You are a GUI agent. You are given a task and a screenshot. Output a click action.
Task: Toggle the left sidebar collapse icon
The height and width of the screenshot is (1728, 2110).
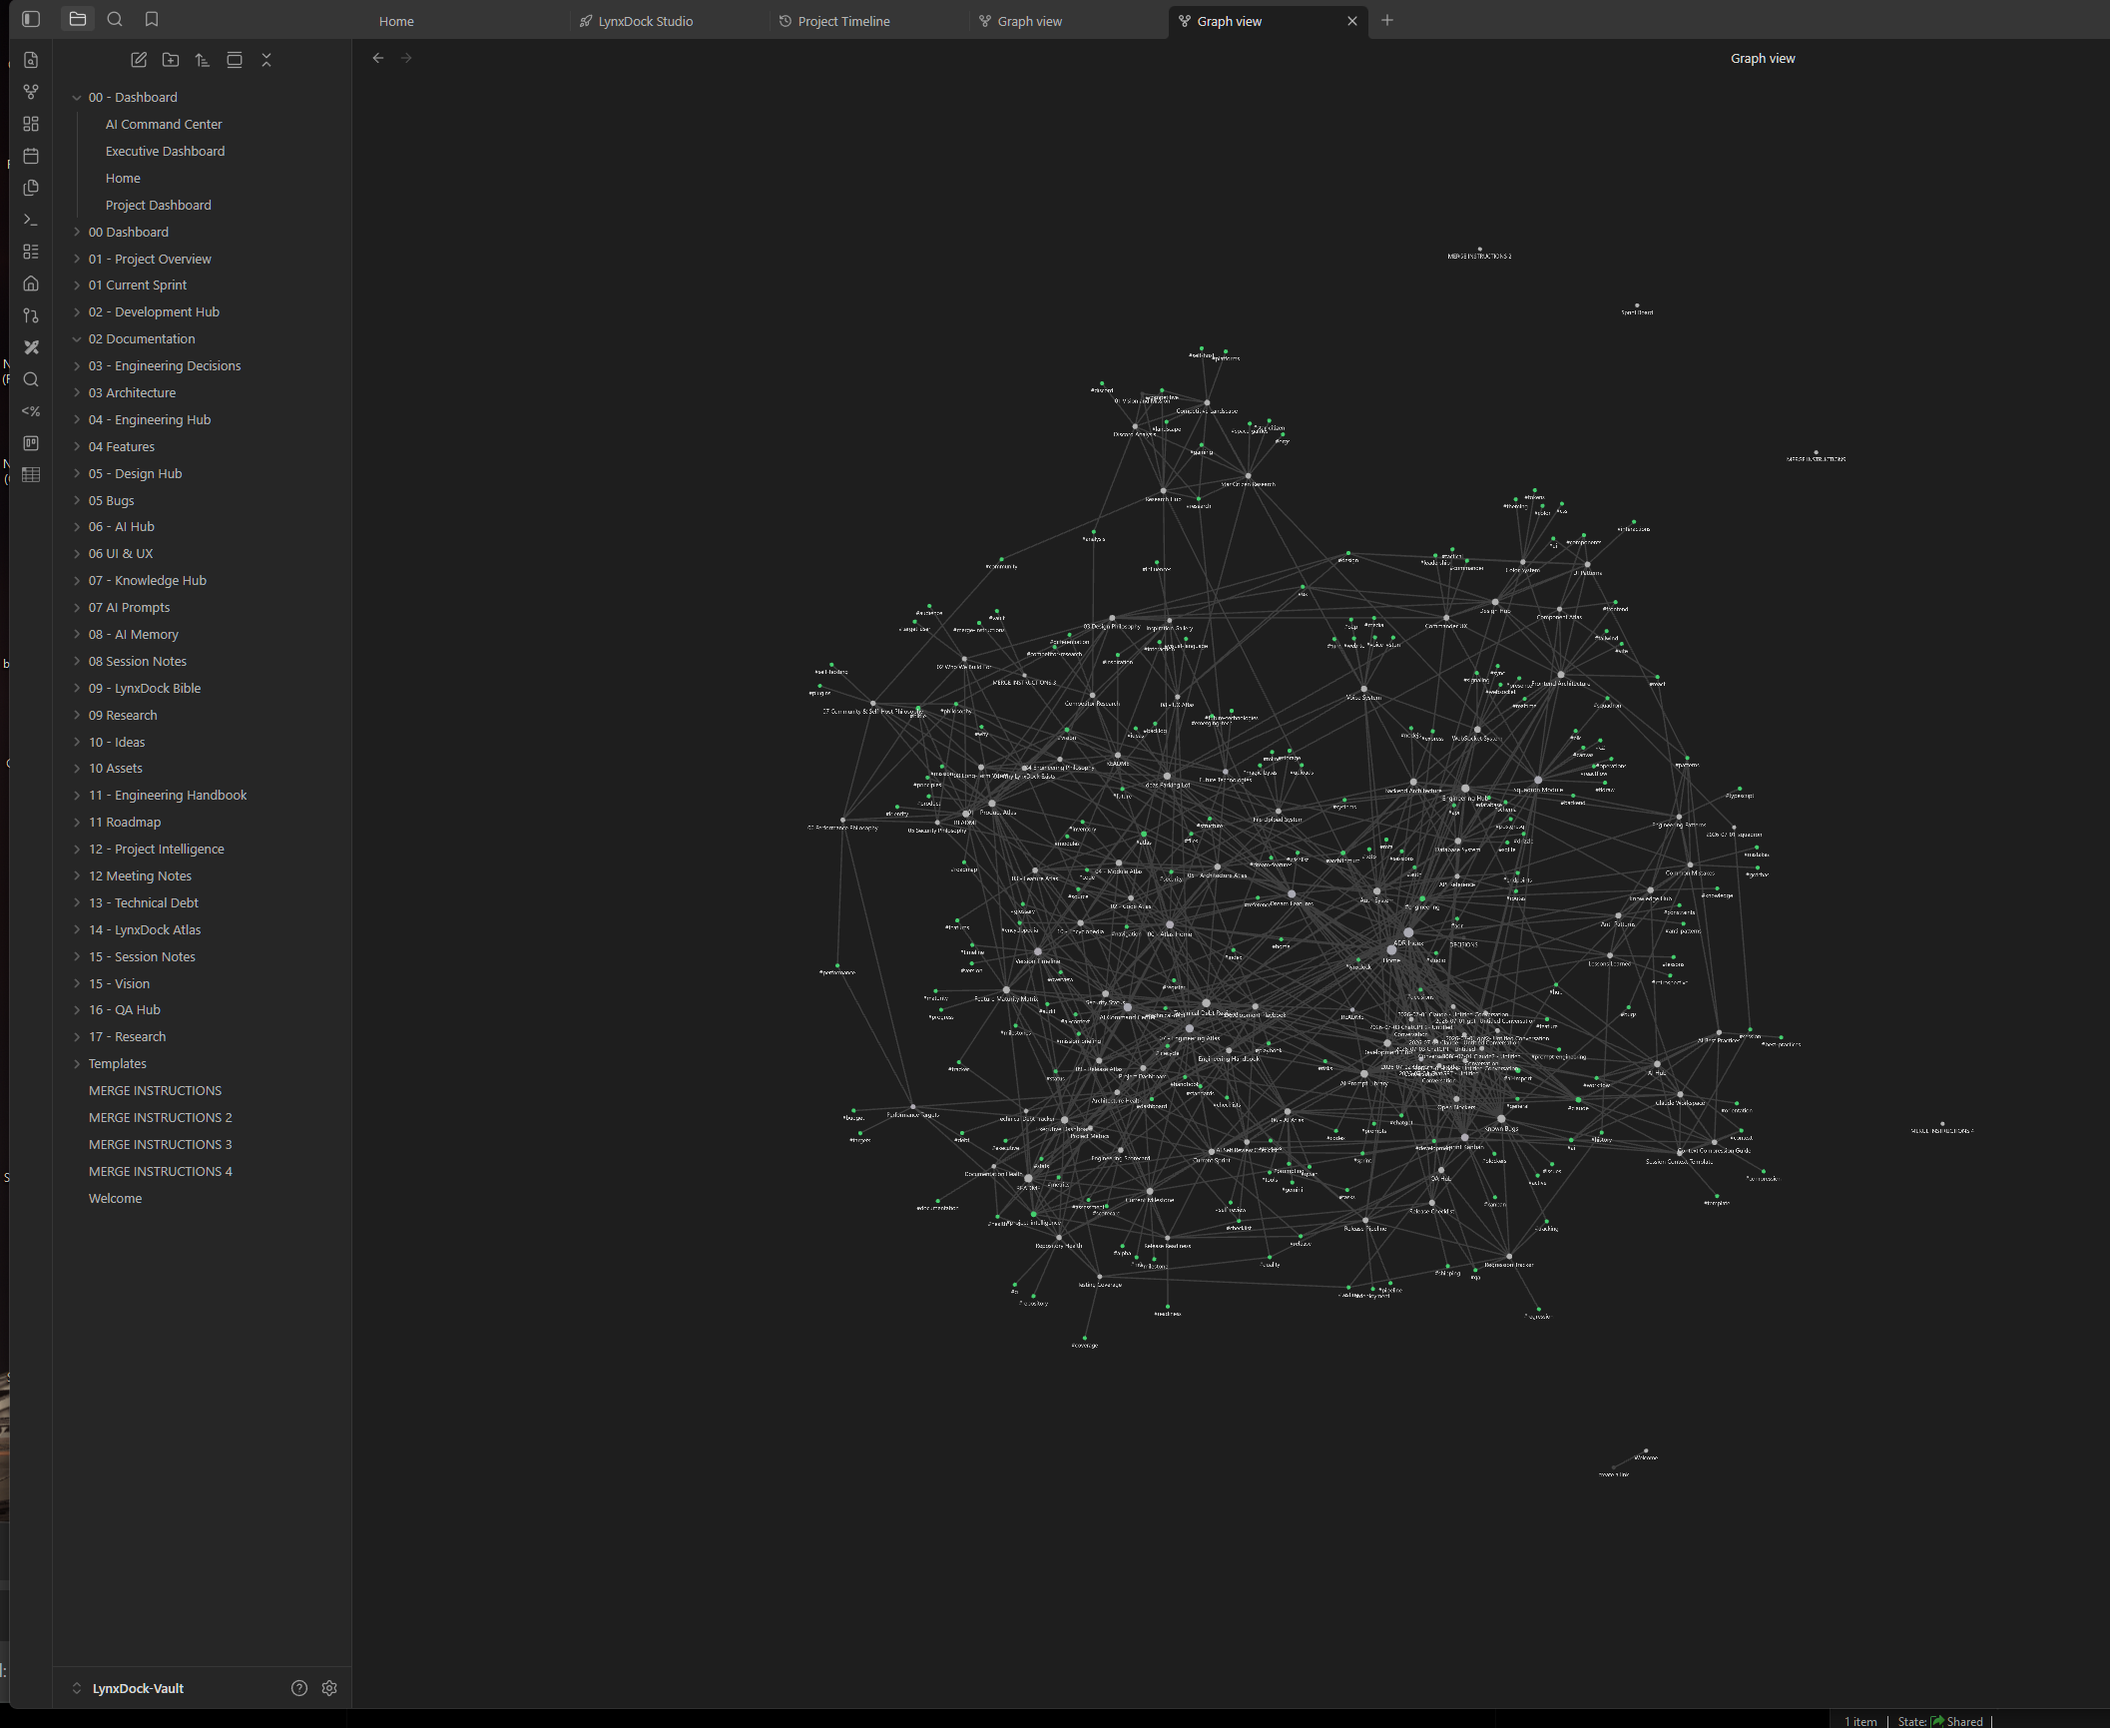point(31,19)
